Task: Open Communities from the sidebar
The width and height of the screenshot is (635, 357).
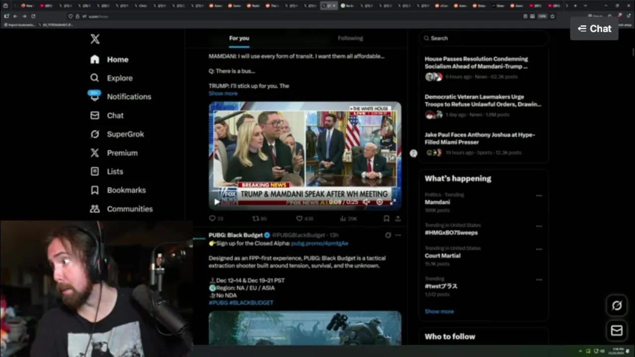Action: tap(121, 209)
